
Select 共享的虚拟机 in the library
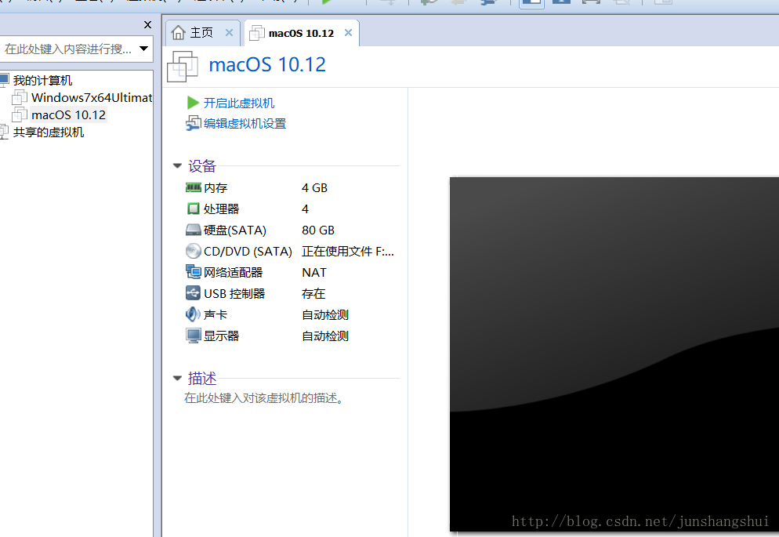click(49, 132)
